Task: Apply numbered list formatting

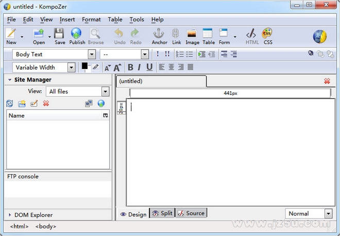Action: (180, 54)
